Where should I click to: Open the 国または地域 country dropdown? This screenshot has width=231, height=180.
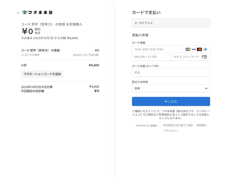point(171,88)
